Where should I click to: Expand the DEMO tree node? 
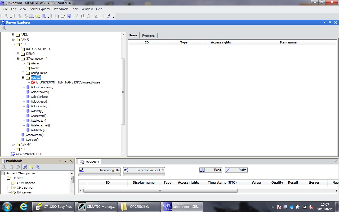(18, 54)
